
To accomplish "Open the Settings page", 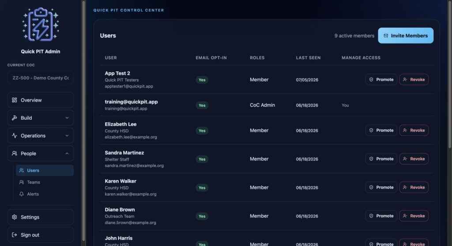I will point(40,217).
